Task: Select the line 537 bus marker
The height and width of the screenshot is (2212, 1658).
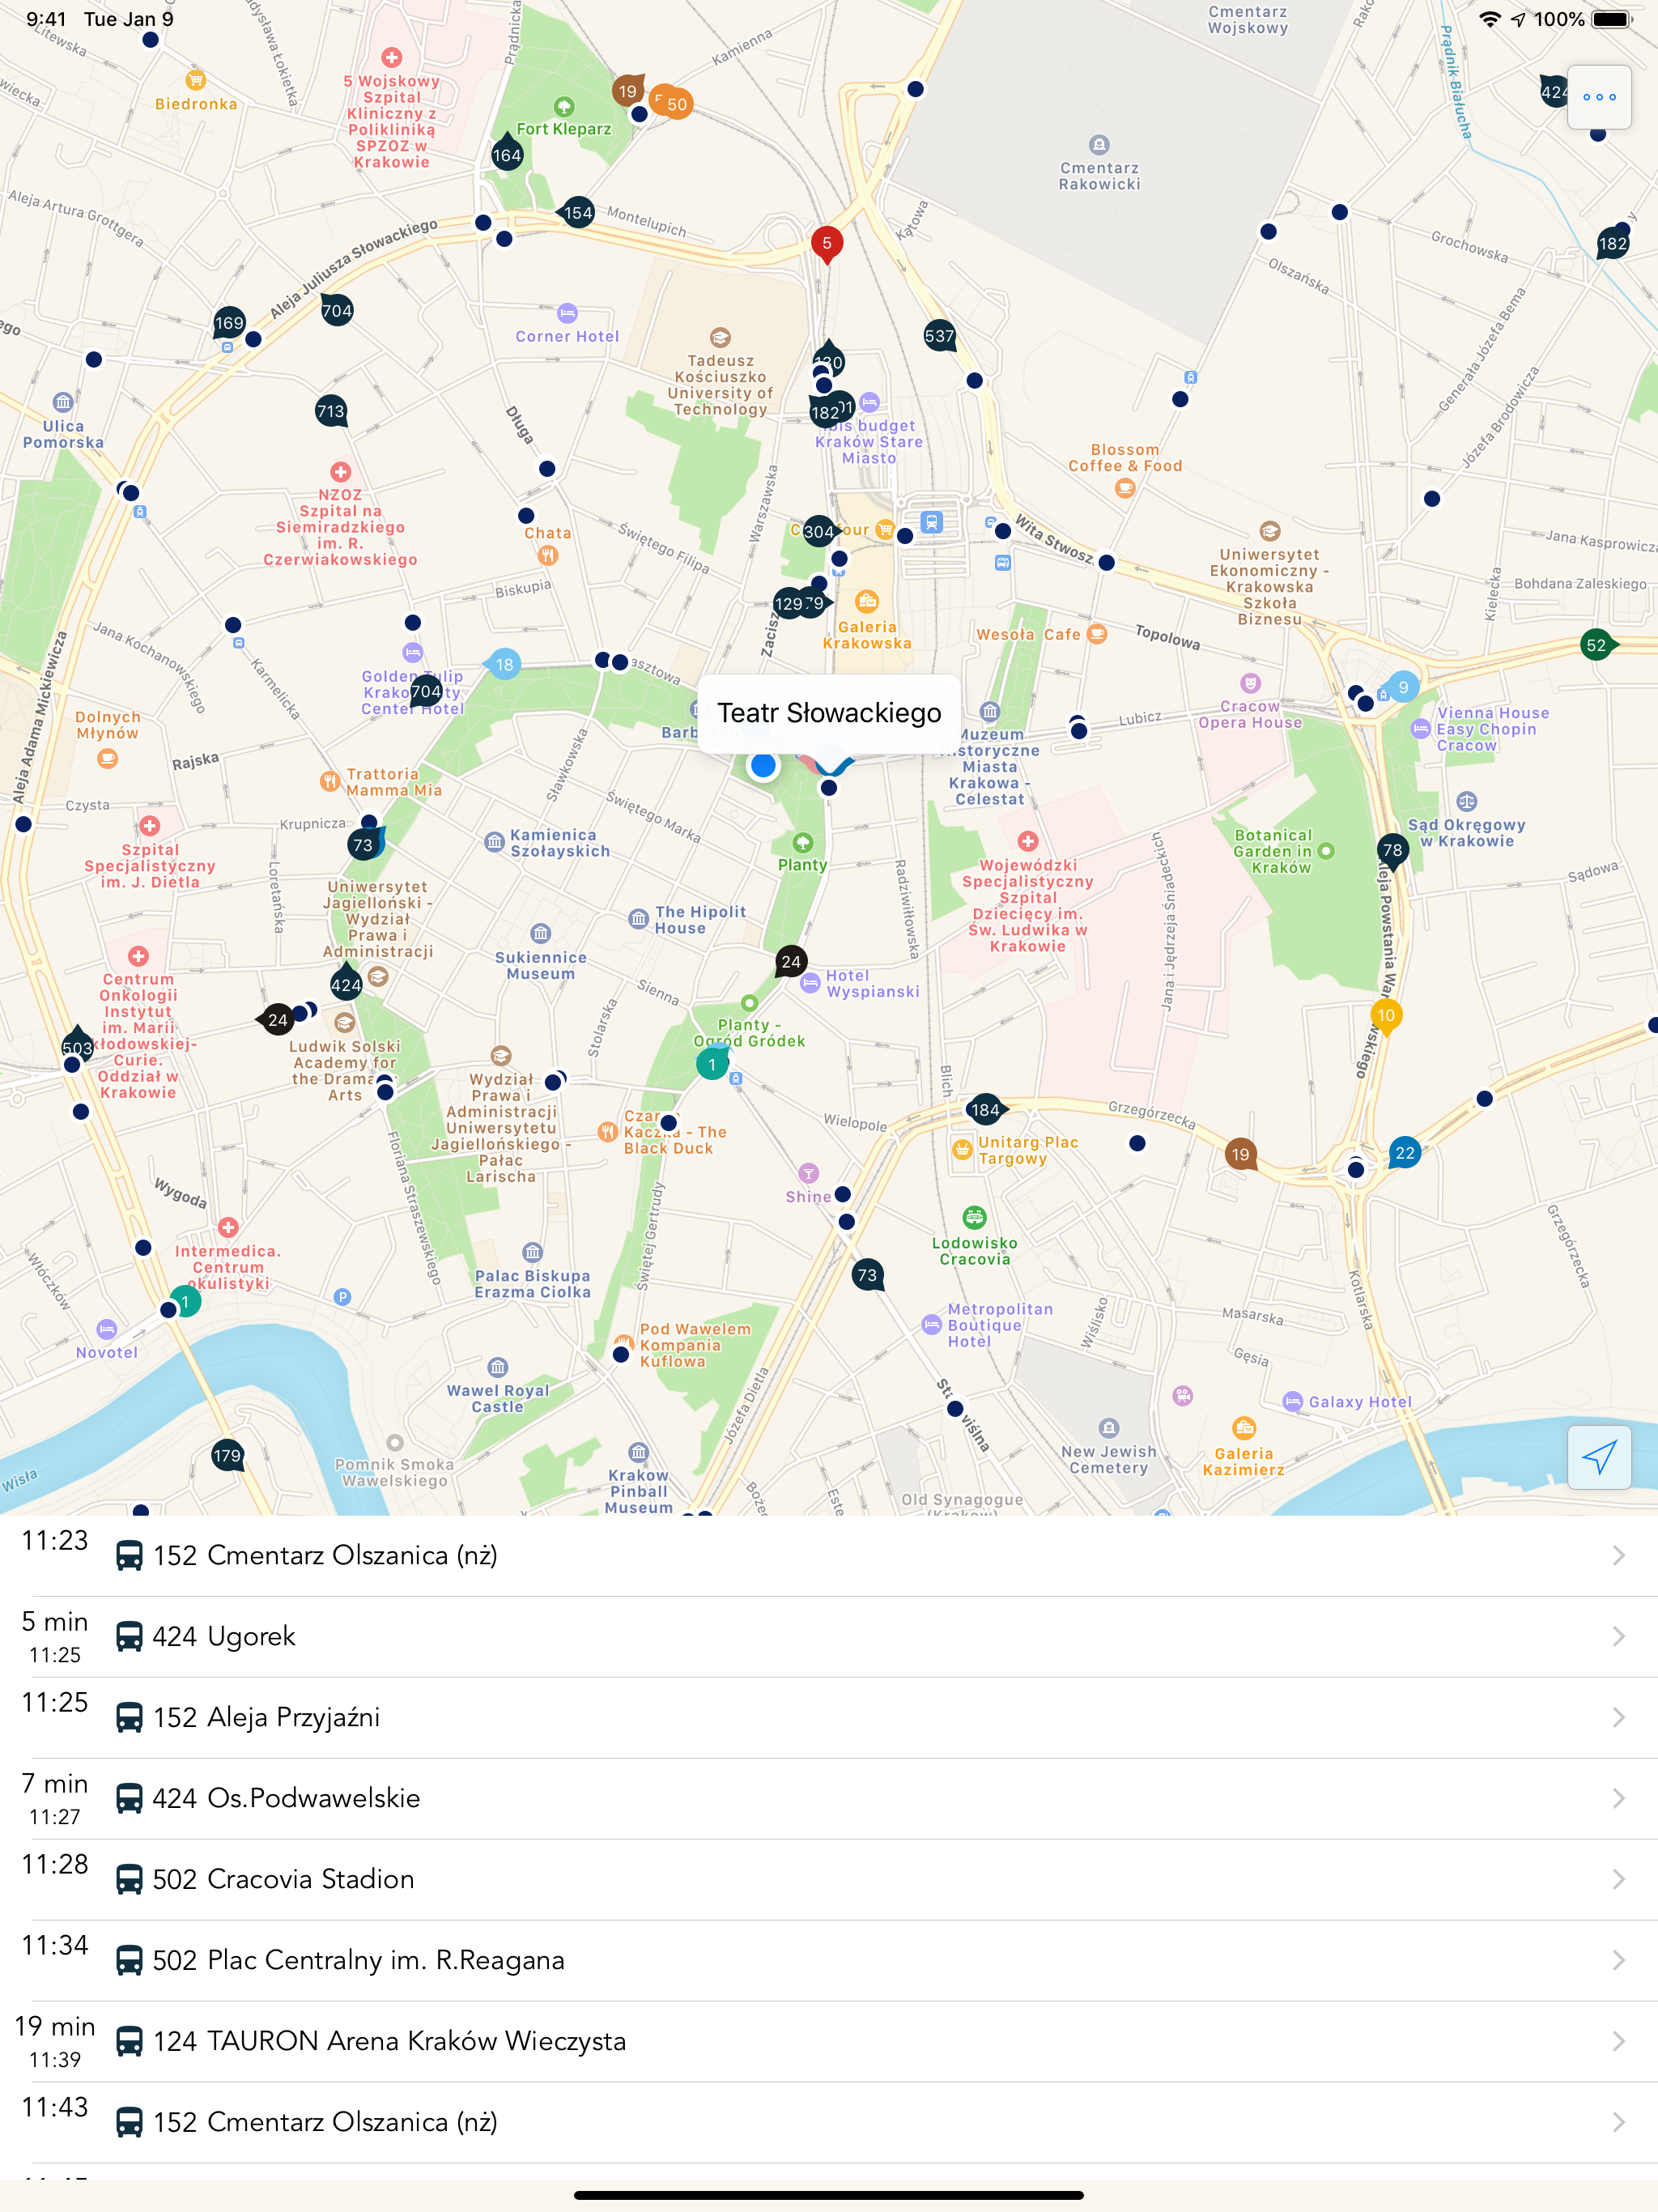Action: (940, 336)
